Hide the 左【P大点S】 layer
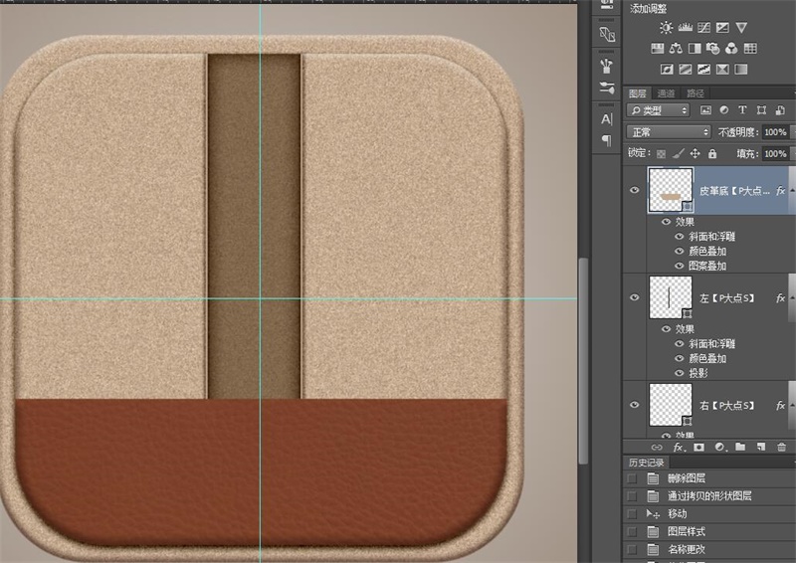This screenshot has width=796, height=563. click(635, 297)
